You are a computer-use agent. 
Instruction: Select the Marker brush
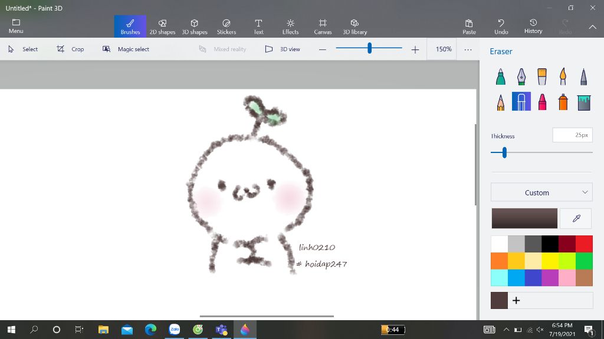click(500, 77)
